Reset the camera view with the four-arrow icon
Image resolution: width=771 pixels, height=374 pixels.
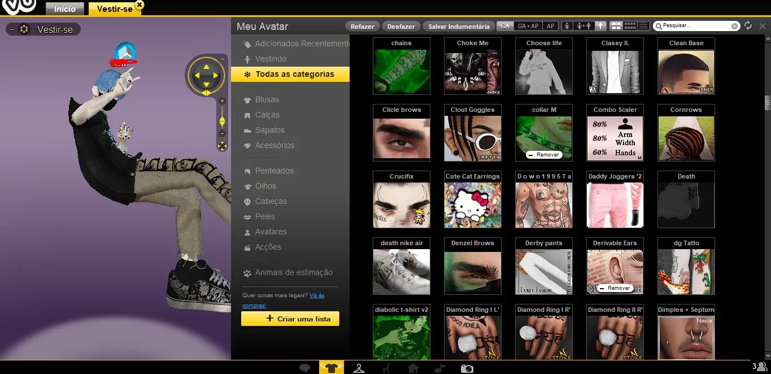click(x=222, y=146)
